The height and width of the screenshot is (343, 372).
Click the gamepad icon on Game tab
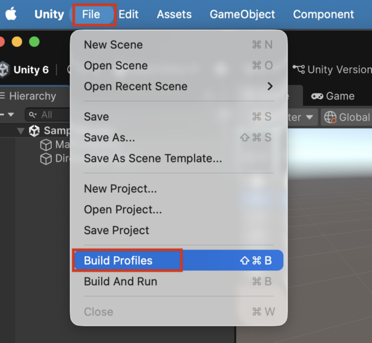[317, 96]
